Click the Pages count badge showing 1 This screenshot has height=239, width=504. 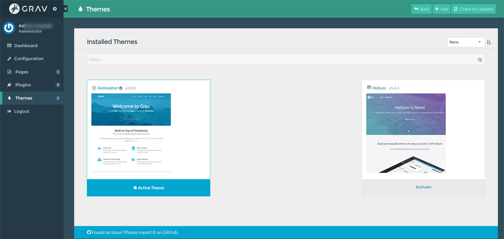pyautogui.click(x=58, y=72)
